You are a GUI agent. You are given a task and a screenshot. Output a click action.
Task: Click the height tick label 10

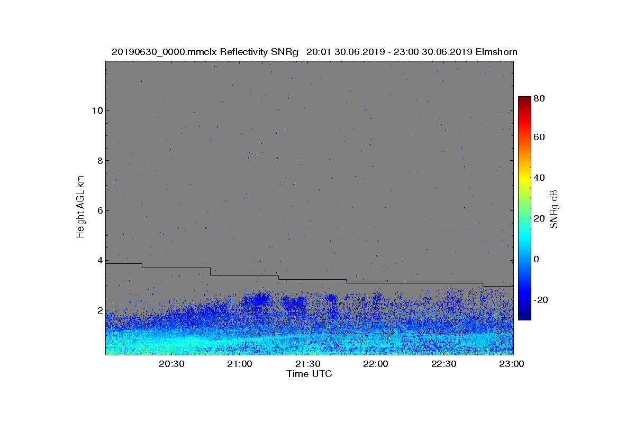[97, 111]
